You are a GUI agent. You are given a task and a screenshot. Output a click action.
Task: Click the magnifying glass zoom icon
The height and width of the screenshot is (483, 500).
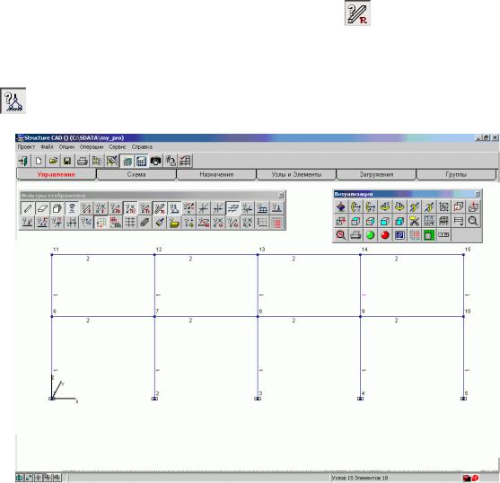click(473, 221)
